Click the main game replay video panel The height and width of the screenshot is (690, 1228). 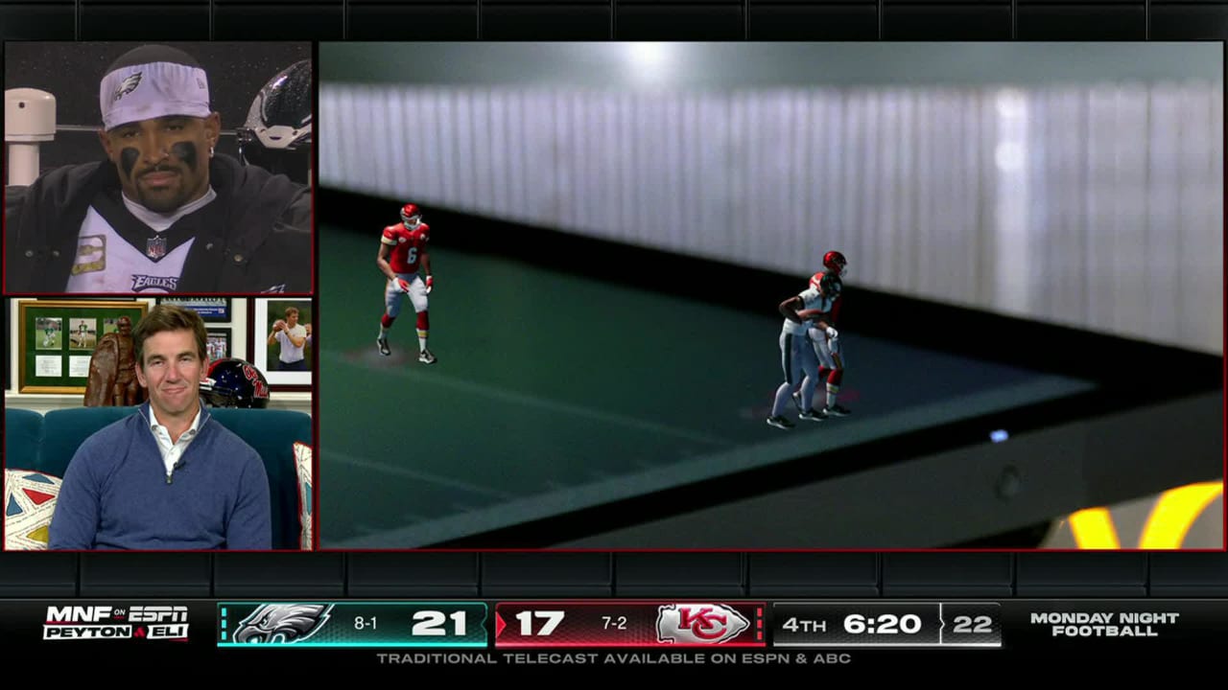click(x=771, y=295)
